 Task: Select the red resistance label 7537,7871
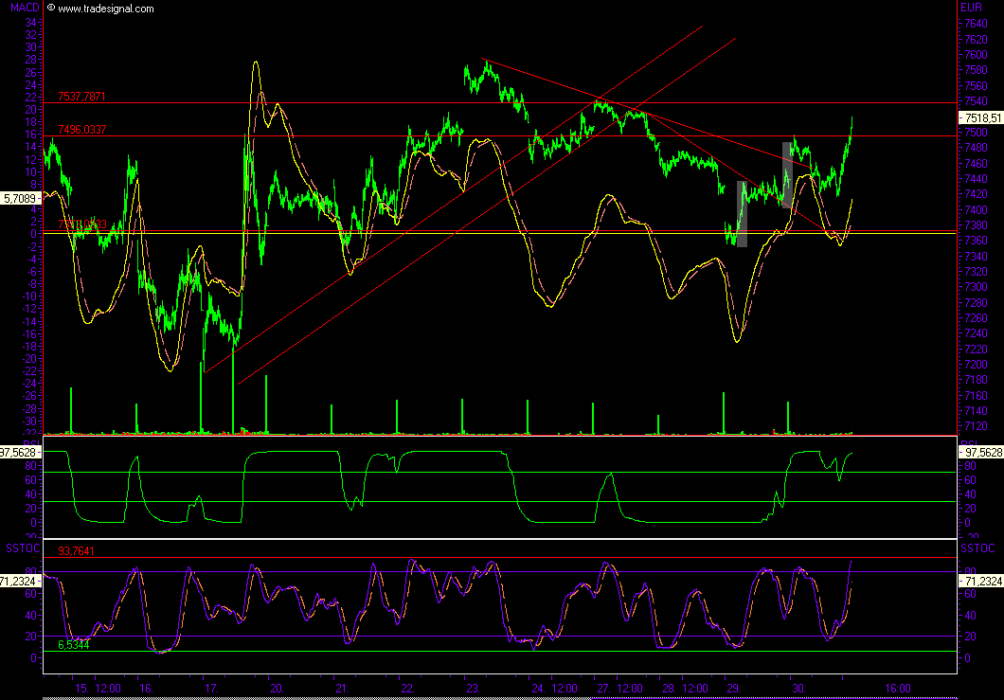(81, 97)
